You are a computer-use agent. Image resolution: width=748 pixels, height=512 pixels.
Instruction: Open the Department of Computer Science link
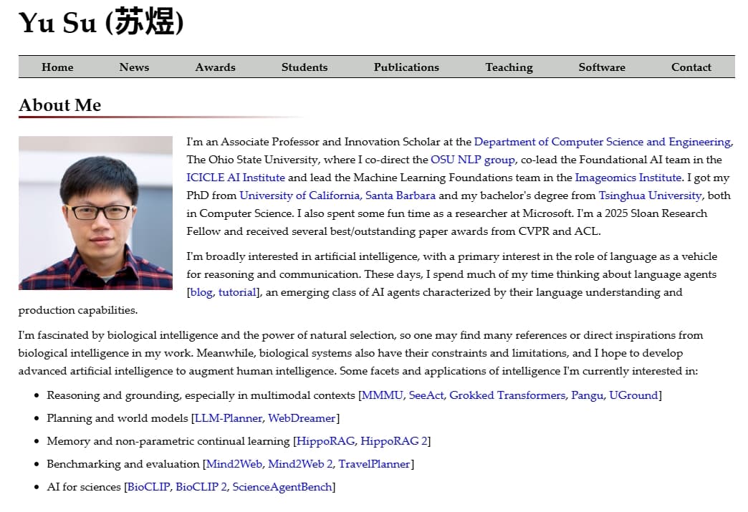[x=602, y=142]
